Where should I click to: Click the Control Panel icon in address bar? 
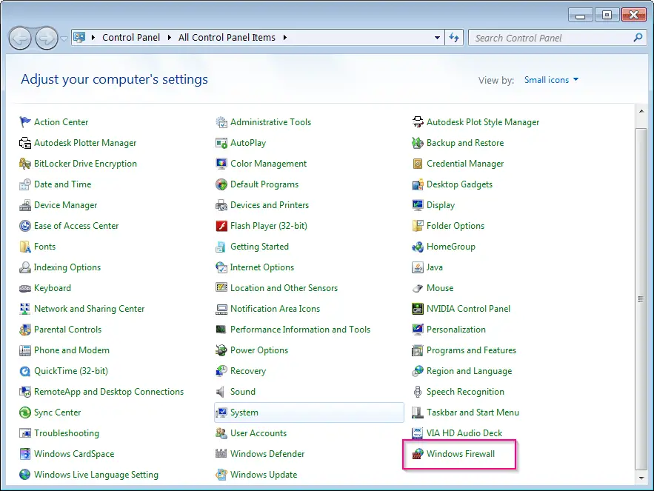pos(80,38)
